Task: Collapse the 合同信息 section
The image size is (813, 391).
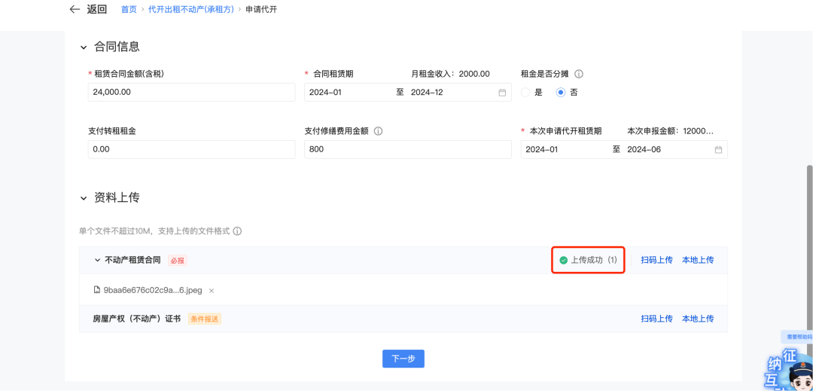Action: (84, 47)
